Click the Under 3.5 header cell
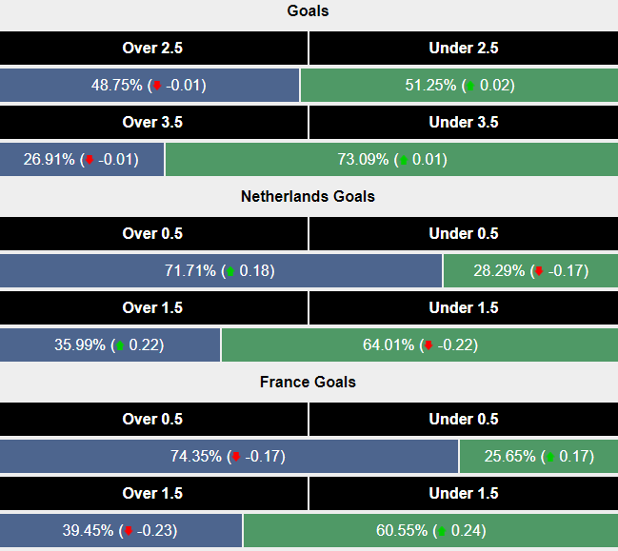Screen dimensions: 618x551 click(464, 123)
